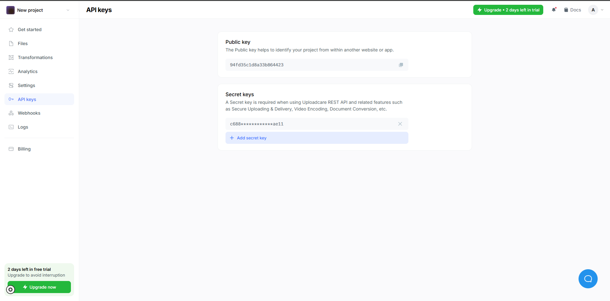
Task: Open the Files section icon
Action: (11, 43)
